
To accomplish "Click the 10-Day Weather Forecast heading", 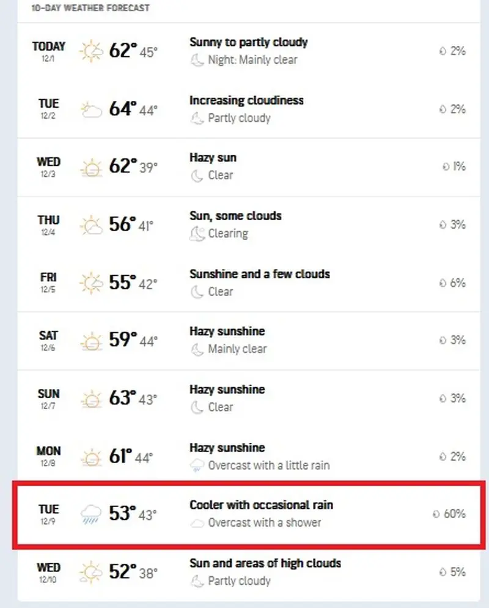I will [90, 9].
